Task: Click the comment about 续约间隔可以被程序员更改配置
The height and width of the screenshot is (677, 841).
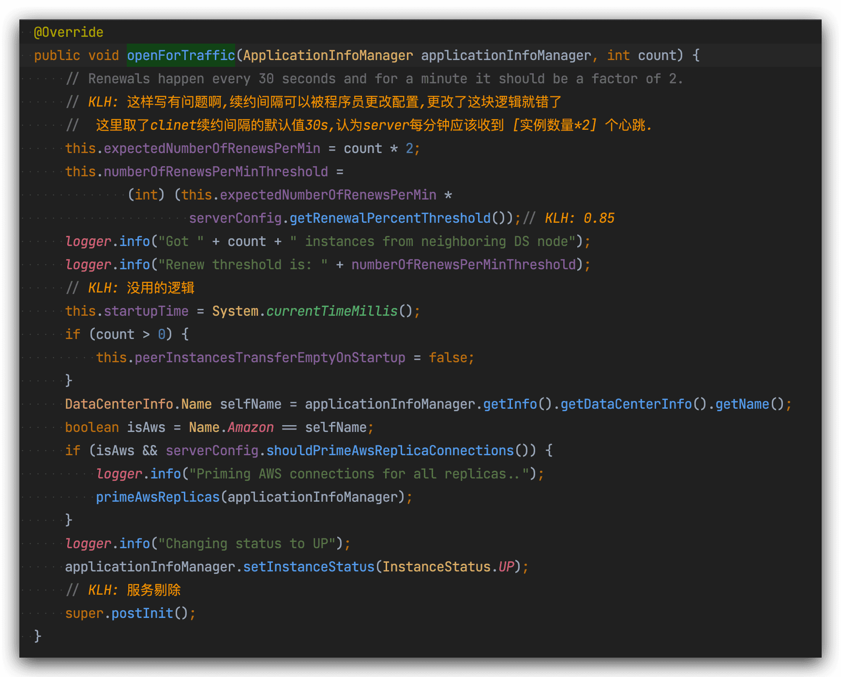Action: tap(314, 102)
